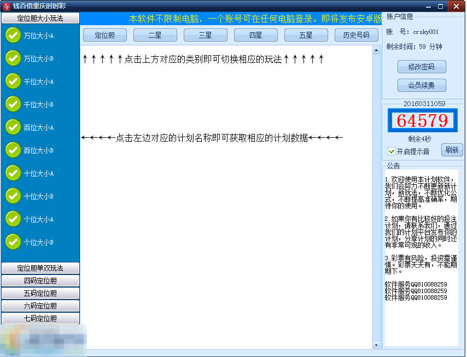467x357 pixels.
Task: Open the 历史号码 tab
Action: point(356,35)
